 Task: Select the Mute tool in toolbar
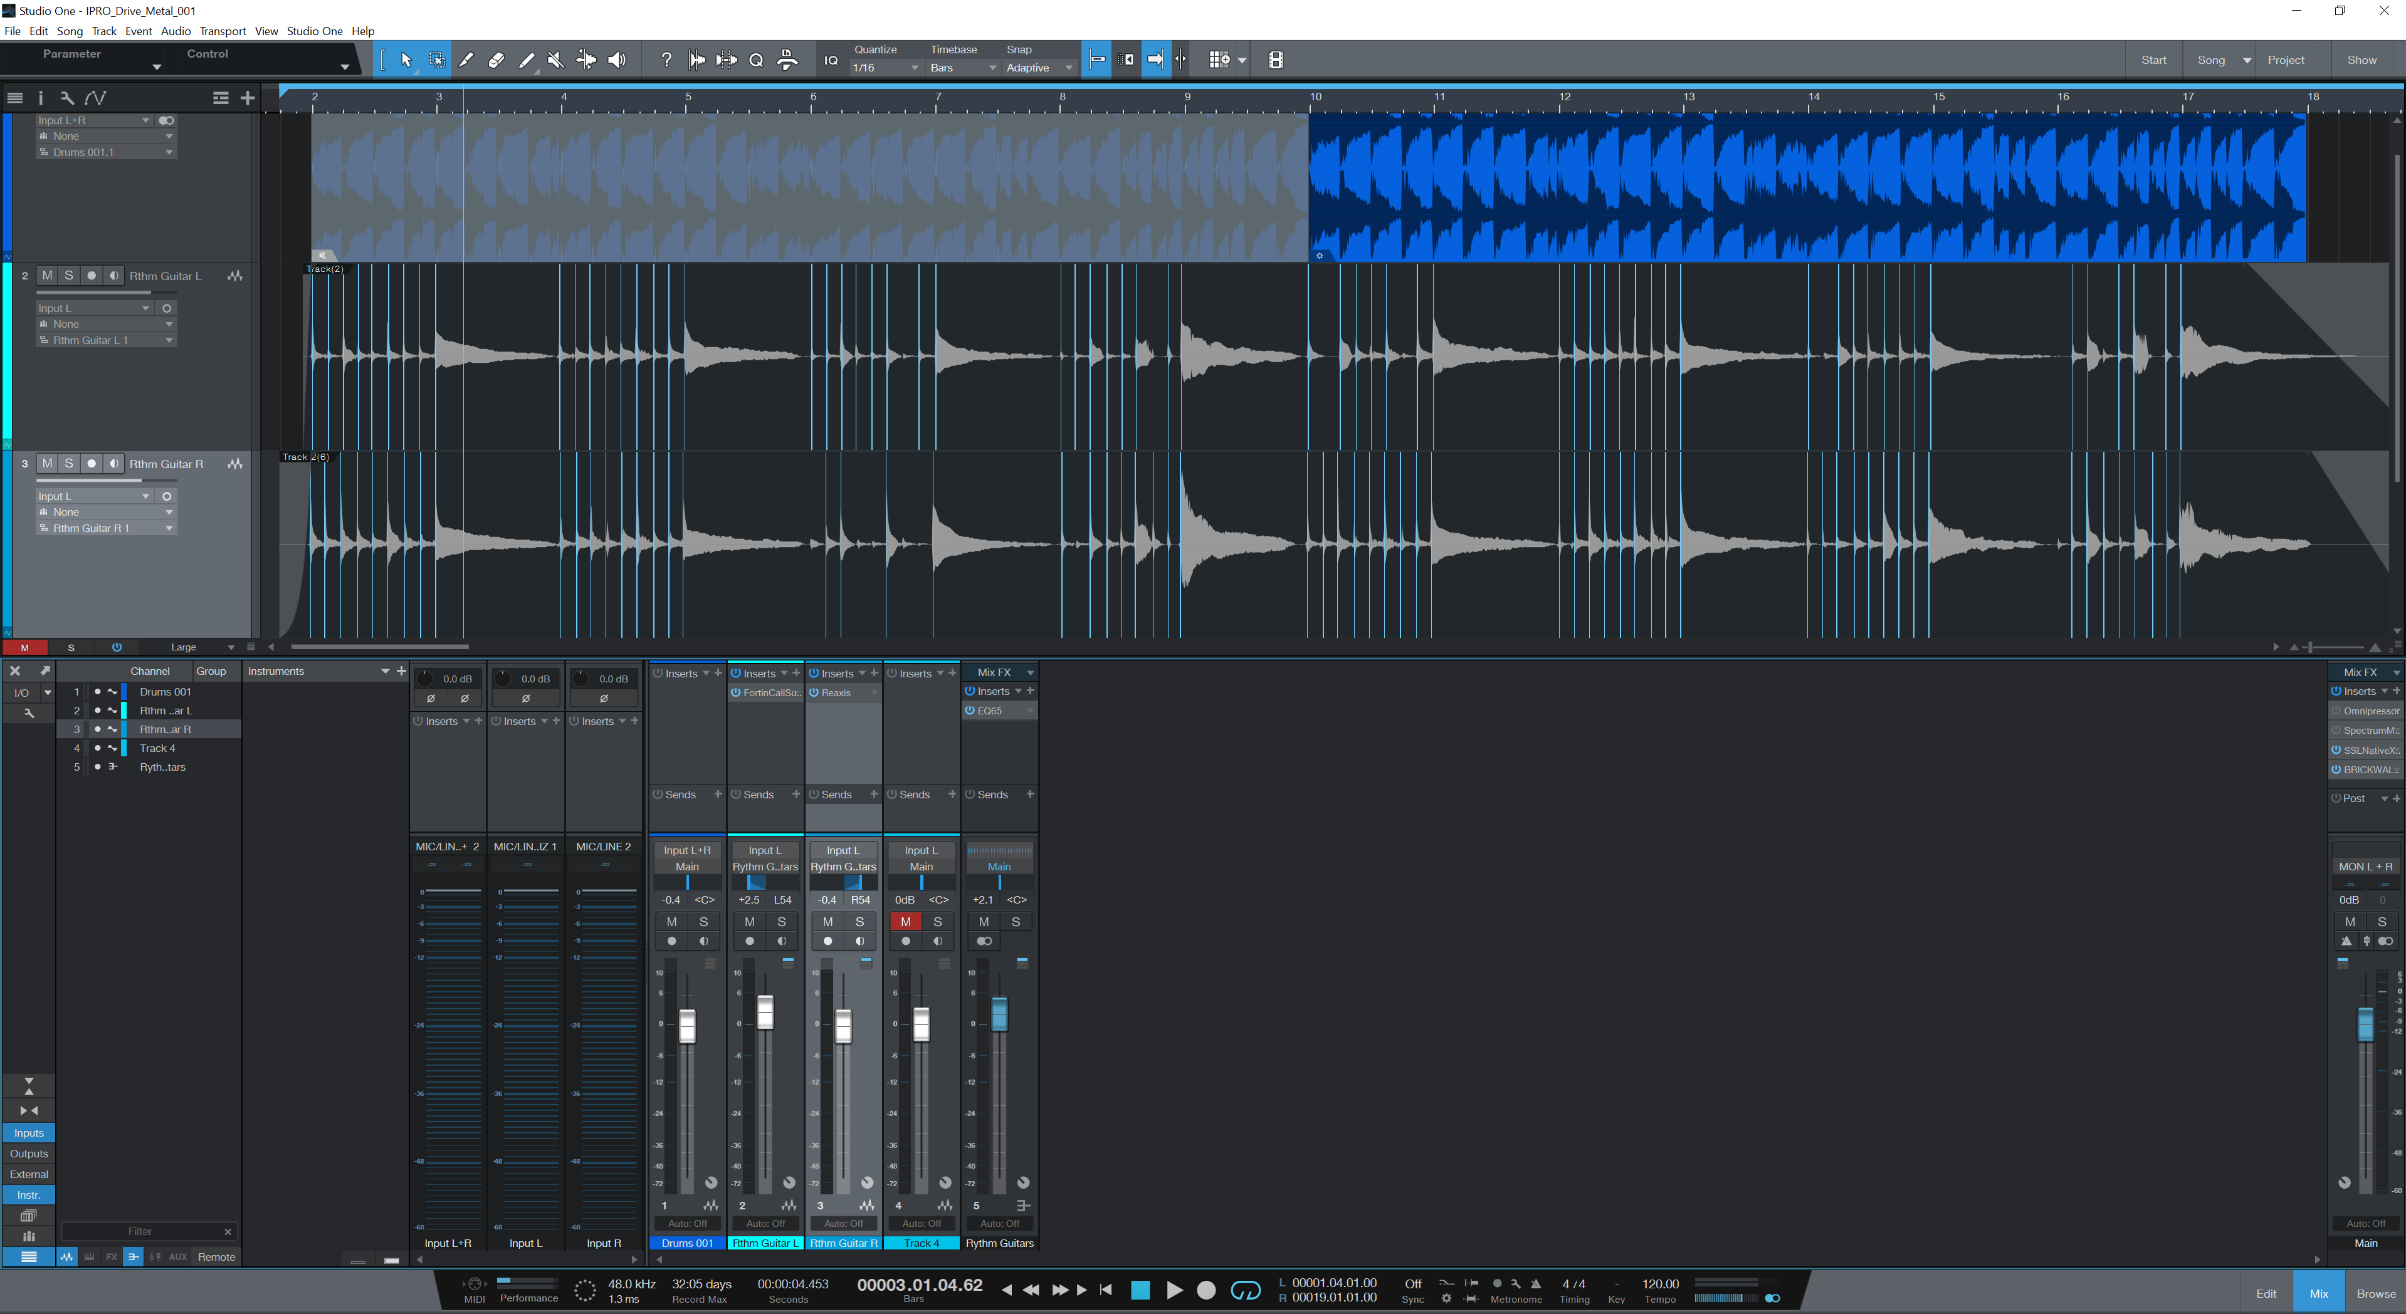[x=555, y=60]
